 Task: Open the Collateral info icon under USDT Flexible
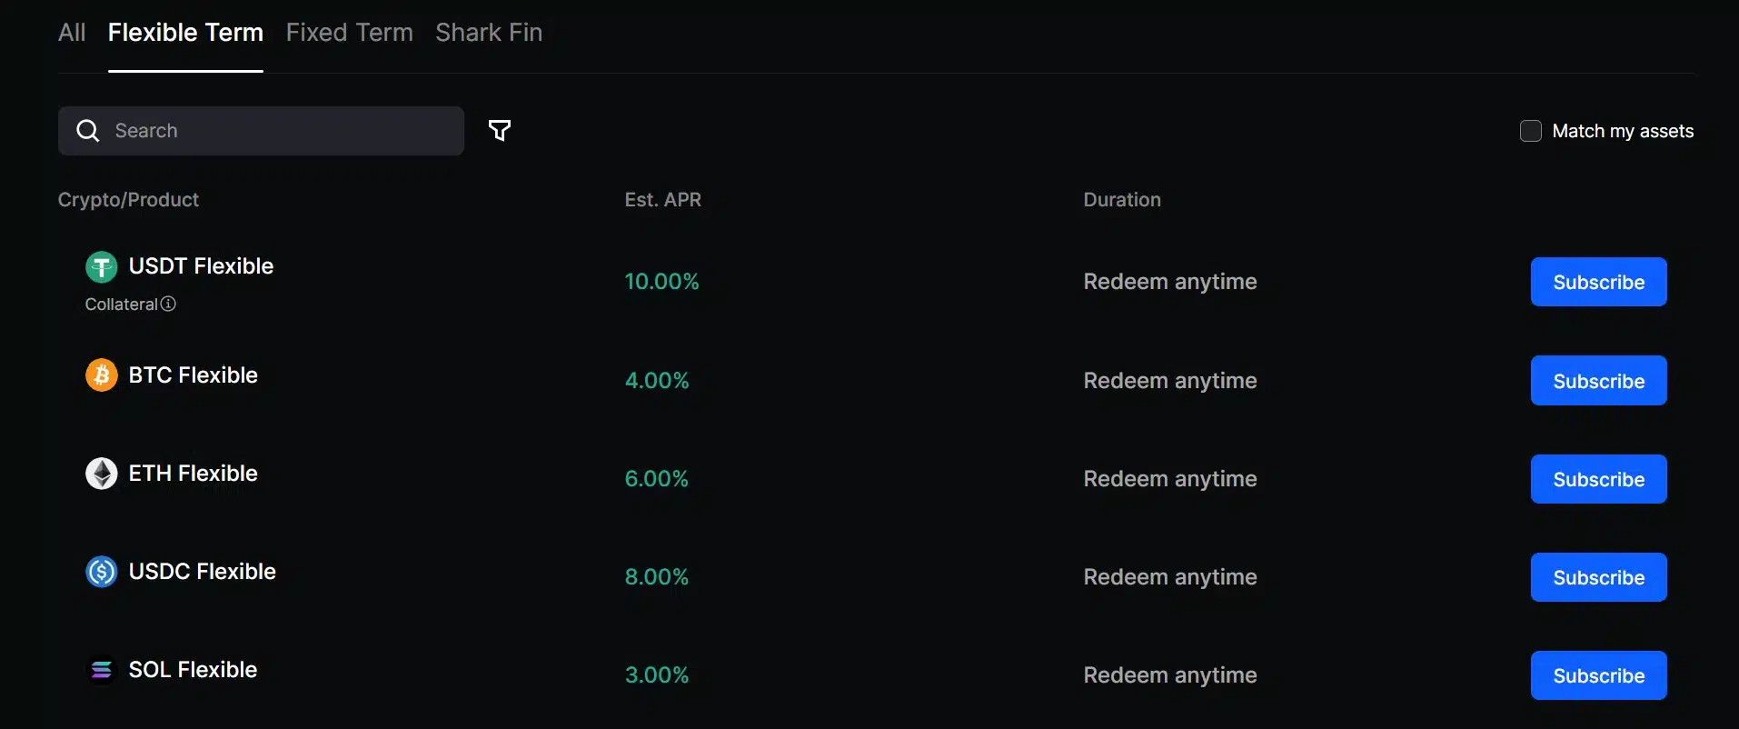pyautogui.click(x=169, y=305)
